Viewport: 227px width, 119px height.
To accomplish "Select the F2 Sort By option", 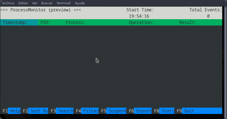I will (36, 111).
